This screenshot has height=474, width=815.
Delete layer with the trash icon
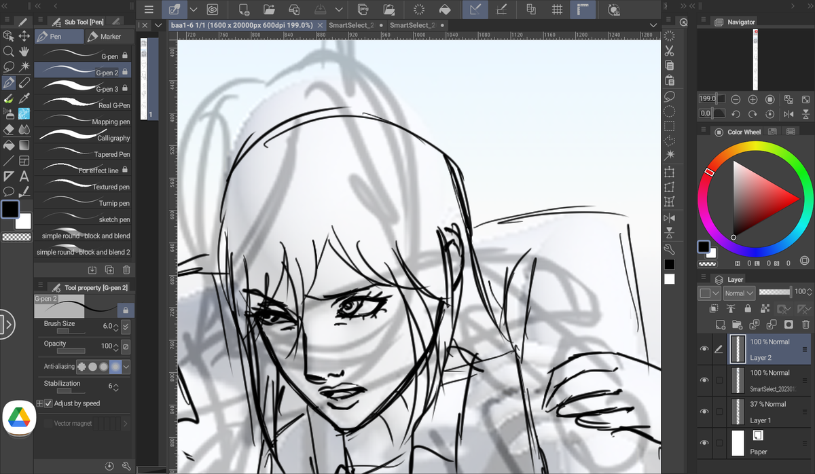806,325
